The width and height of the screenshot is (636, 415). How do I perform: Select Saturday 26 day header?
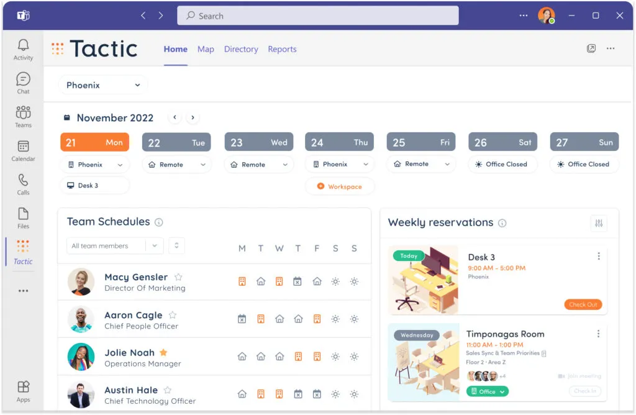pyautogui.click(x=503, y=142)
